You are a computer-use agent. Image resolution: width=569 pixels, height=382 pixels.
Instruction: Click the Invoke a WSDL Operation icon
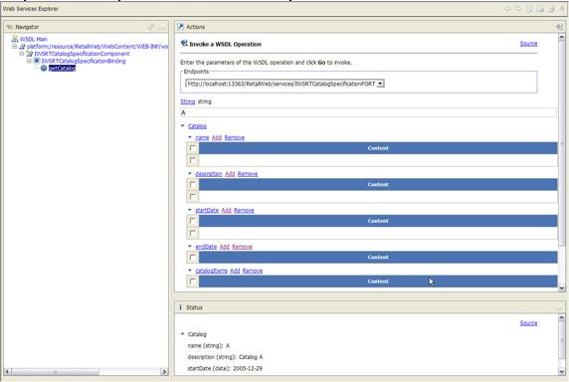click(x=184, y=44)
